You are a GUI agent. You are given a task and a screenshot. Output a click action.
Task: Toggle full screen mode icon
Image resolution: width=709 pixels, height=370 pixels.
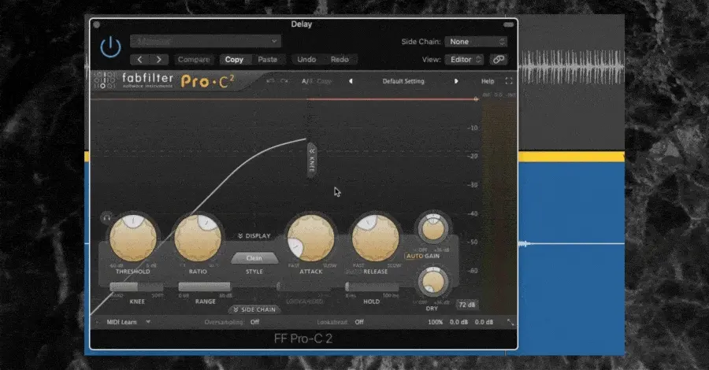point(509,81)
